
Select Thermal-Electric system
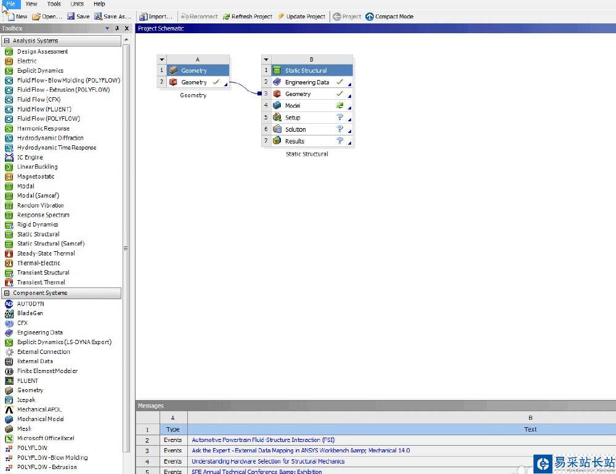[x=33, y=263]
